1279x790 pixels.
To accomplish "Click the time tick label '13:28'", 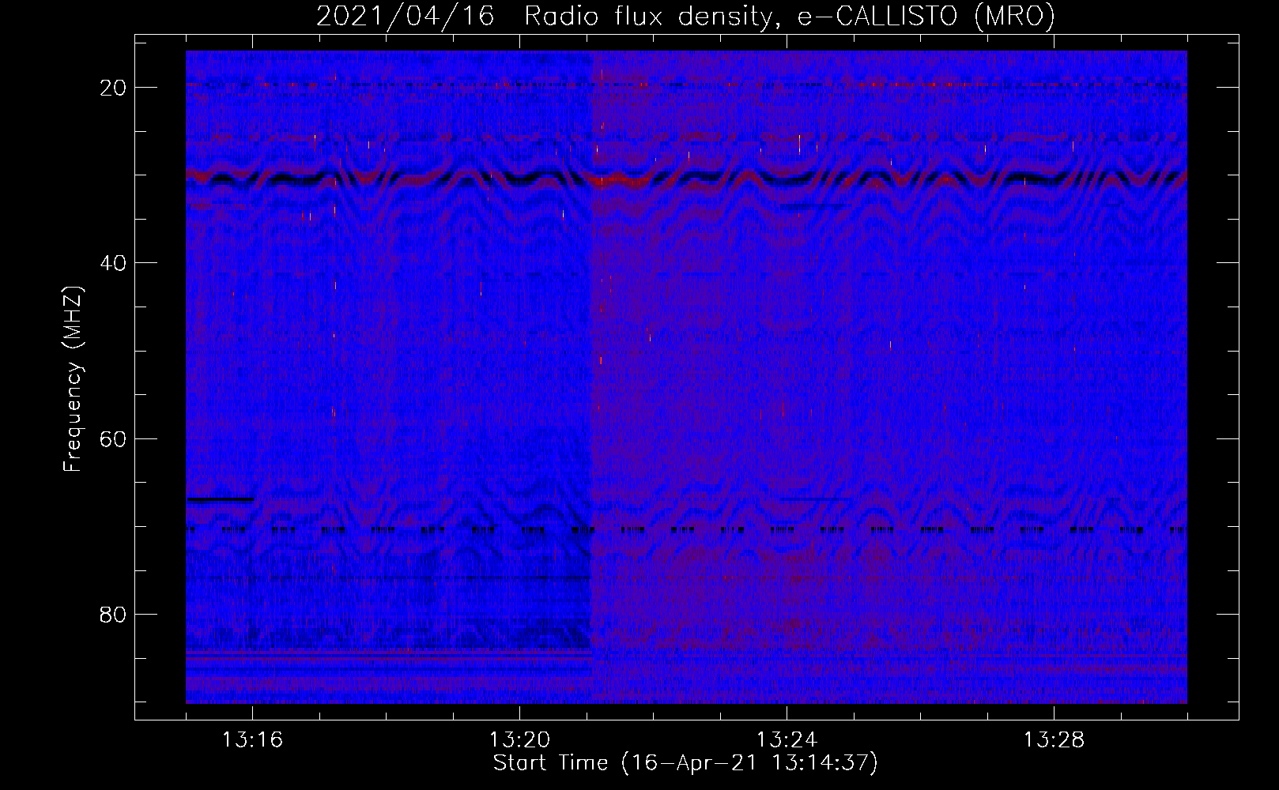I will point(1054,740).
